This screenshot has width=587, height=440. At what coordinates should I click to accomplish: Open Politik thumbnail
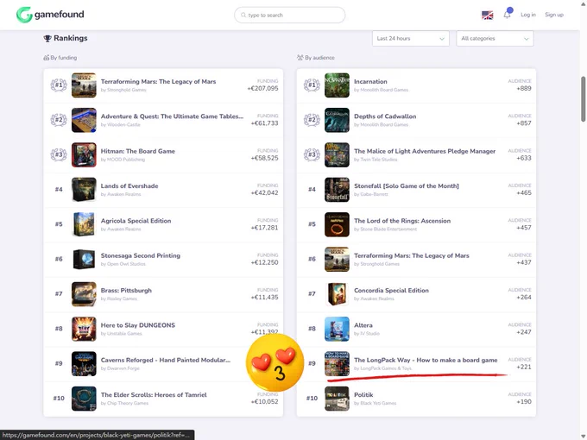[x=337, y=399]
